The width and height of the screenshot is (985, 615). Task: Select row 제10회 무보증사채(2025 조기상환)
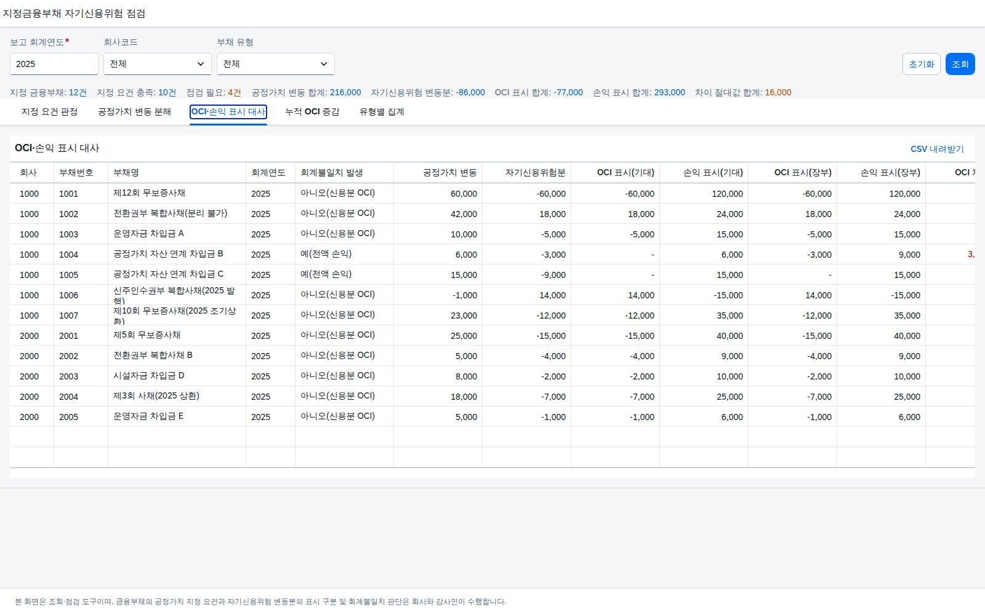[x=492, y=315]
